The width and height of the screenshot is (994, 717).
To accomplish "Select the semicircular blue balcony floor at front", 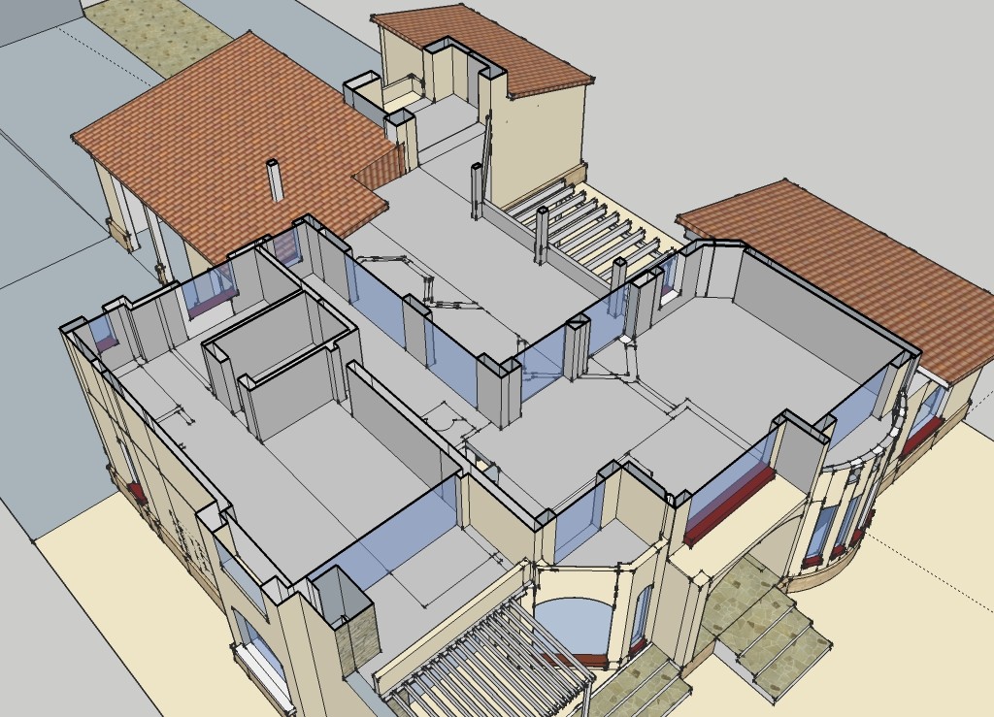I will click(571, 626).
